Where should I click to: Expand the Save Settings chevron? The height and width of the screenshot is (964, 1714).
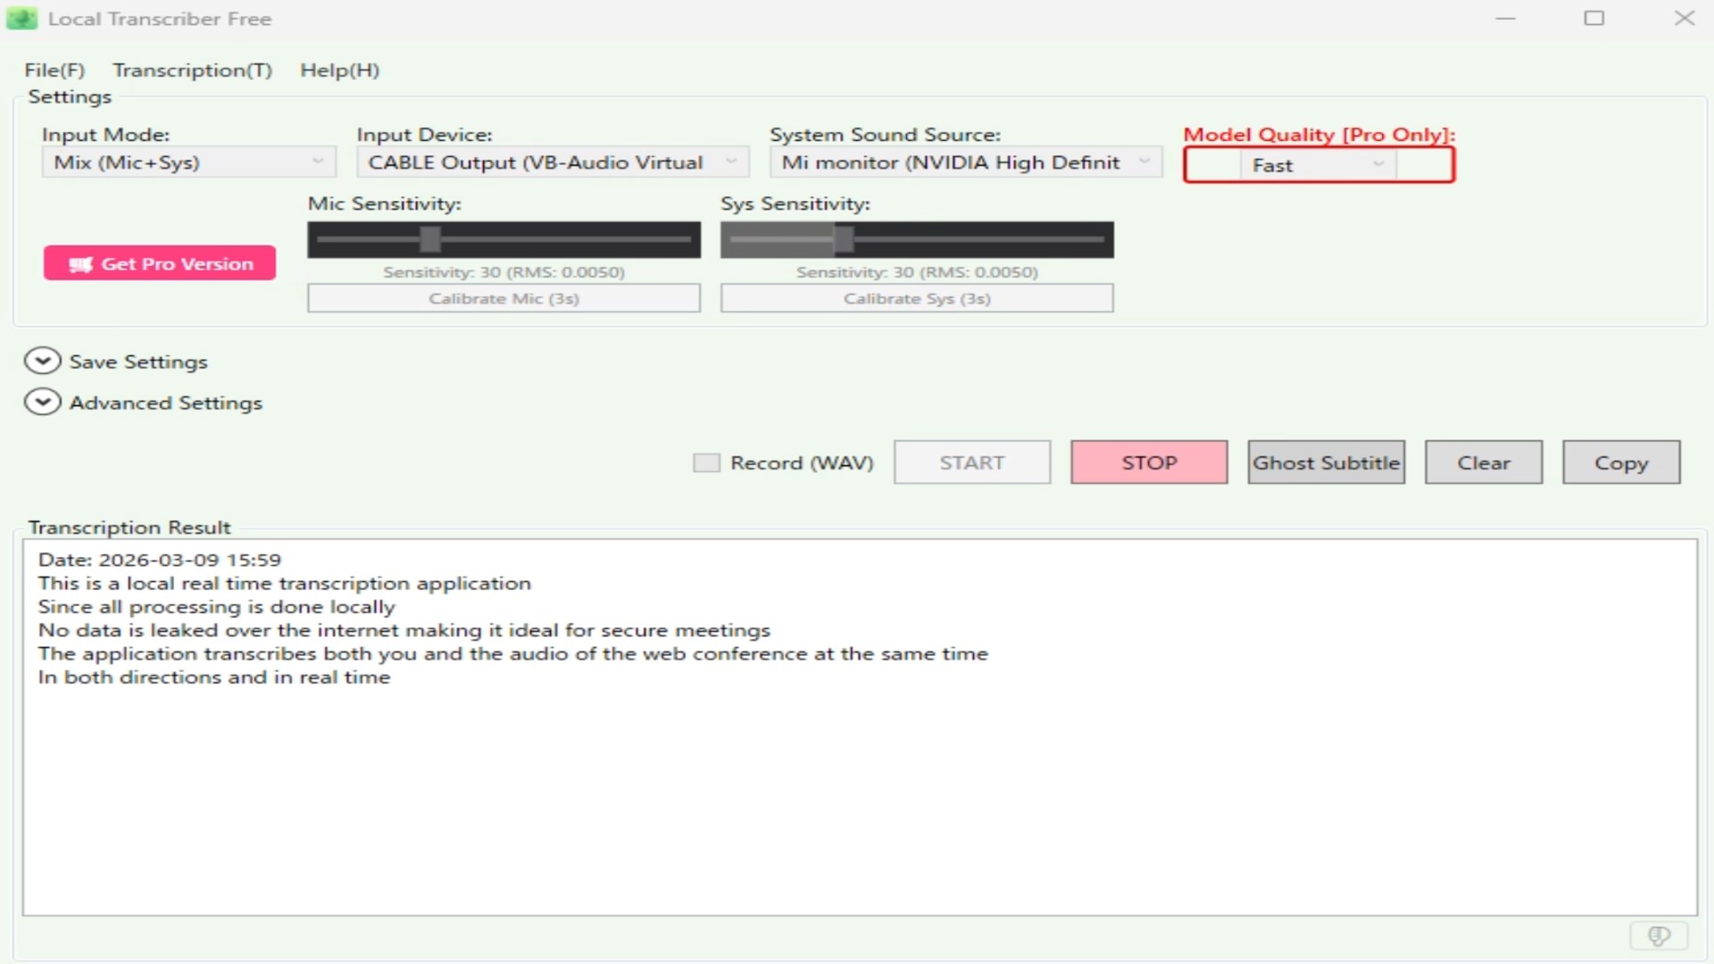(x=42, y=361)
